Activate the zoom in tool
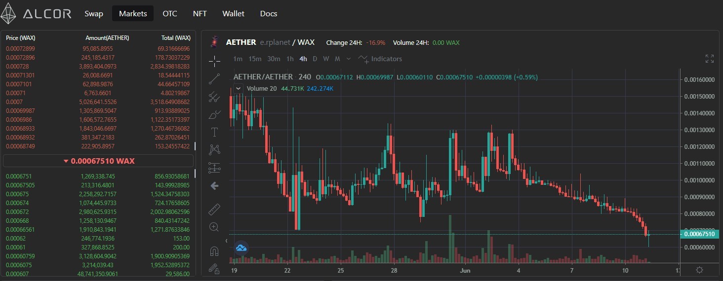The width and height of the screenshot is (723, 281). tap(214, 227)
